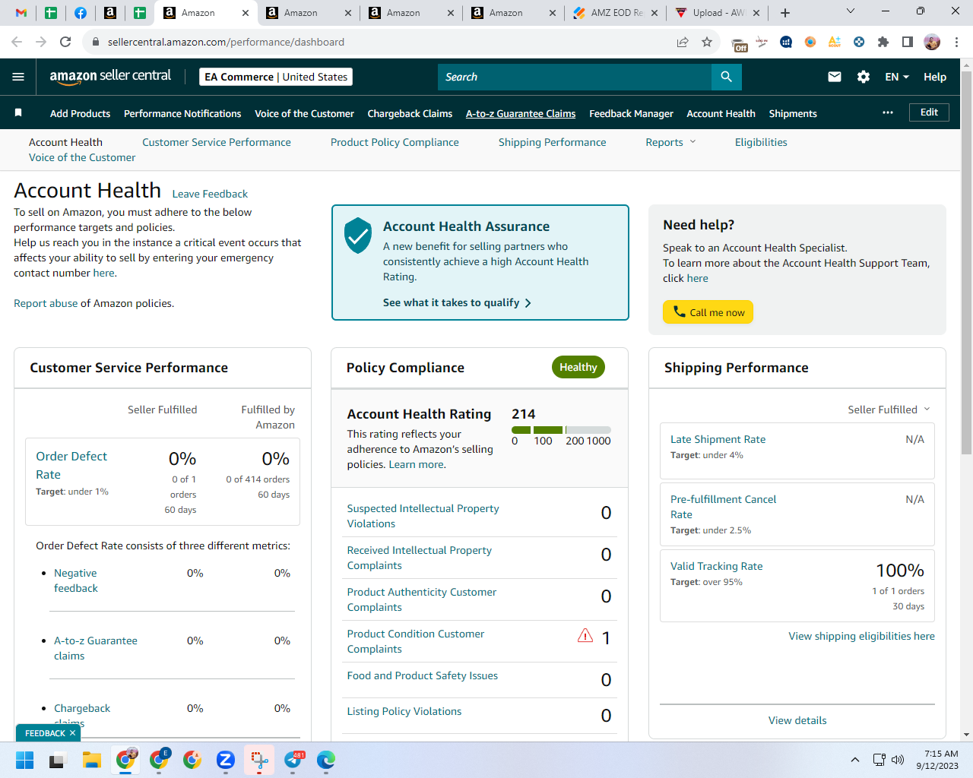Image resolution: width=973 pixels, height=778 pixels.
Task: Open the Seller Central hamburger menu
Action: (x=18, y=77)
